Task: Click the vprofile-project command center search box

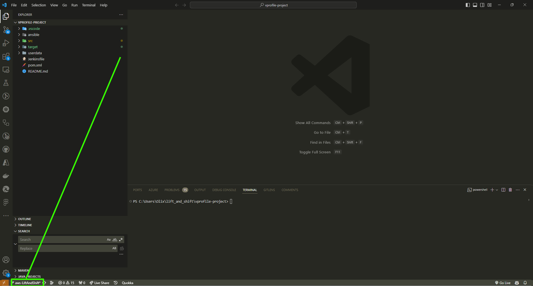Action: pos(273,5)
